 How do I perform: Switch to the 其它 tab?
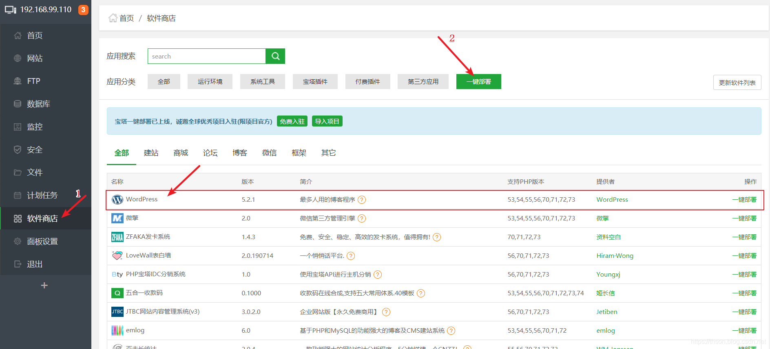tap(329, 153)
